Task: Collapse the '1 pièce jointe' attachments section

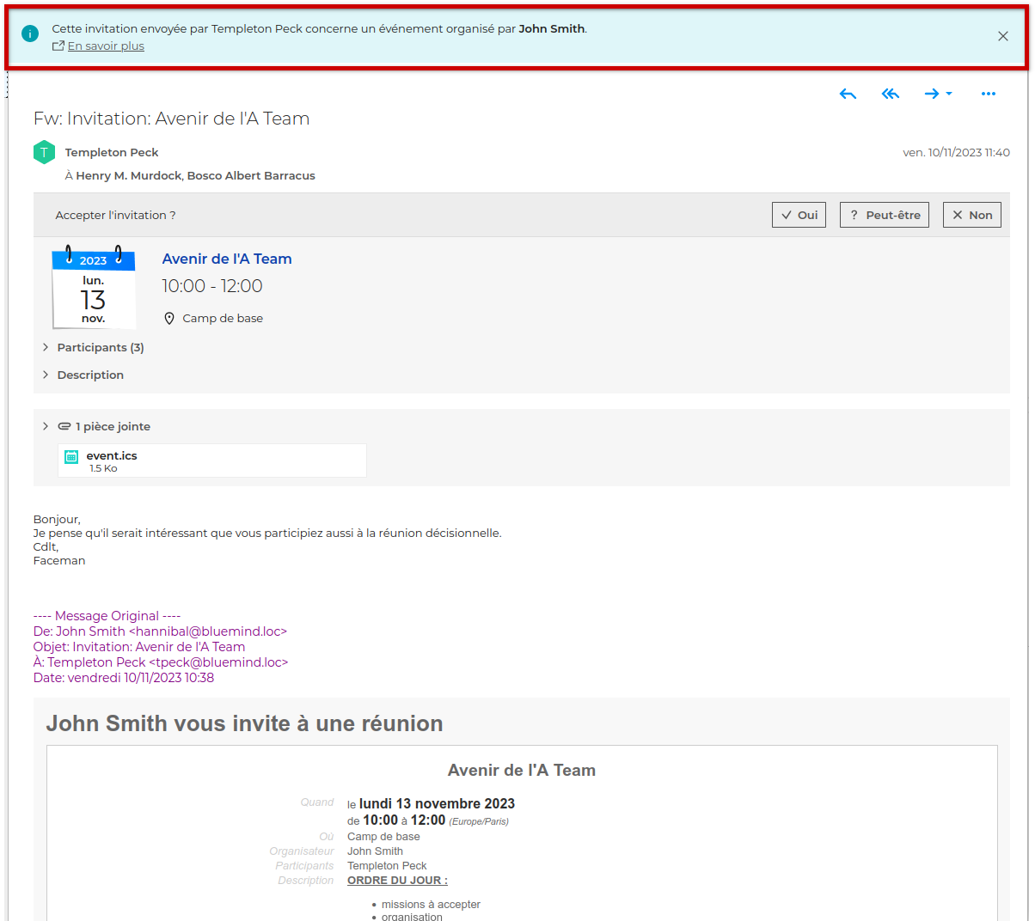Action: click(46, 426)
